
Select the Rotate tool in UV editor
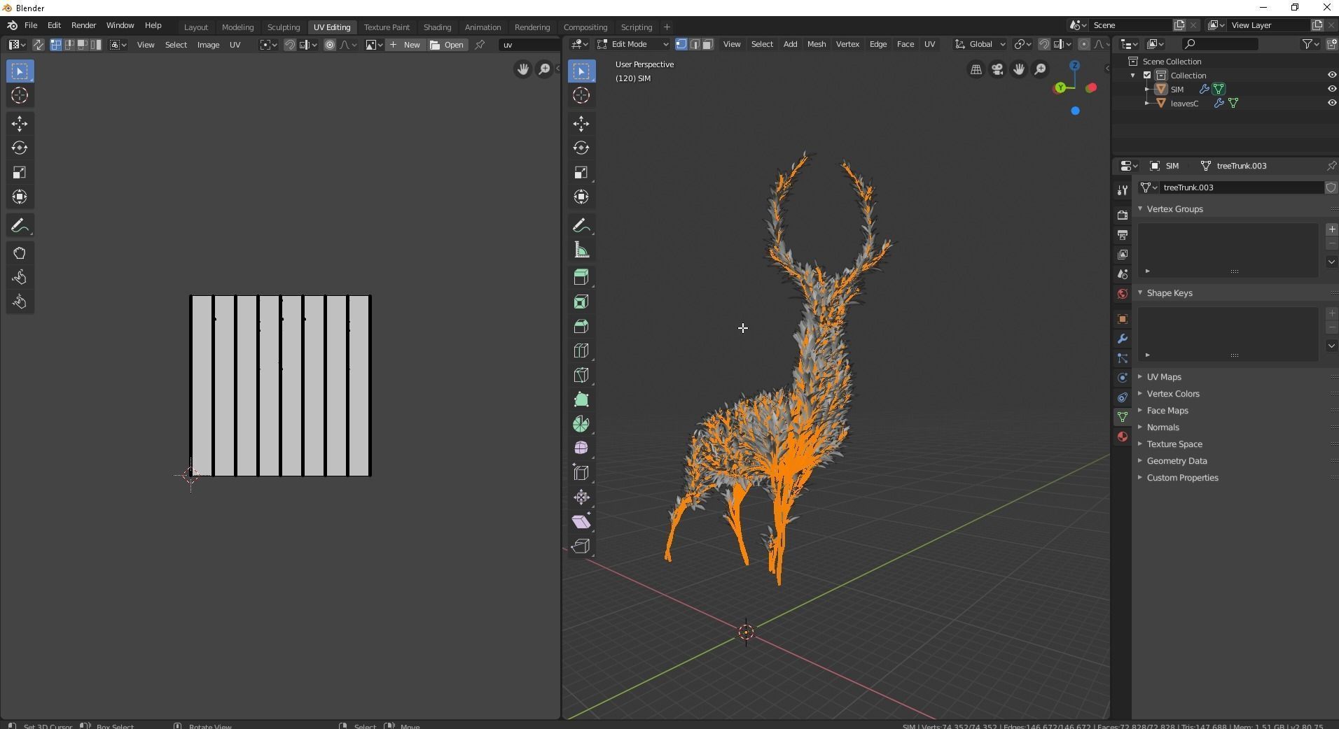[x=20, y=148]
